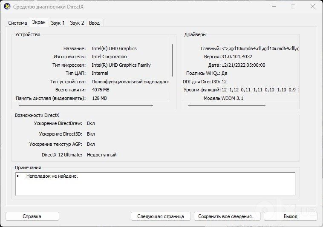Click the DDI для Direct3D value 12

pyautogui.click(x=224, y=82)
